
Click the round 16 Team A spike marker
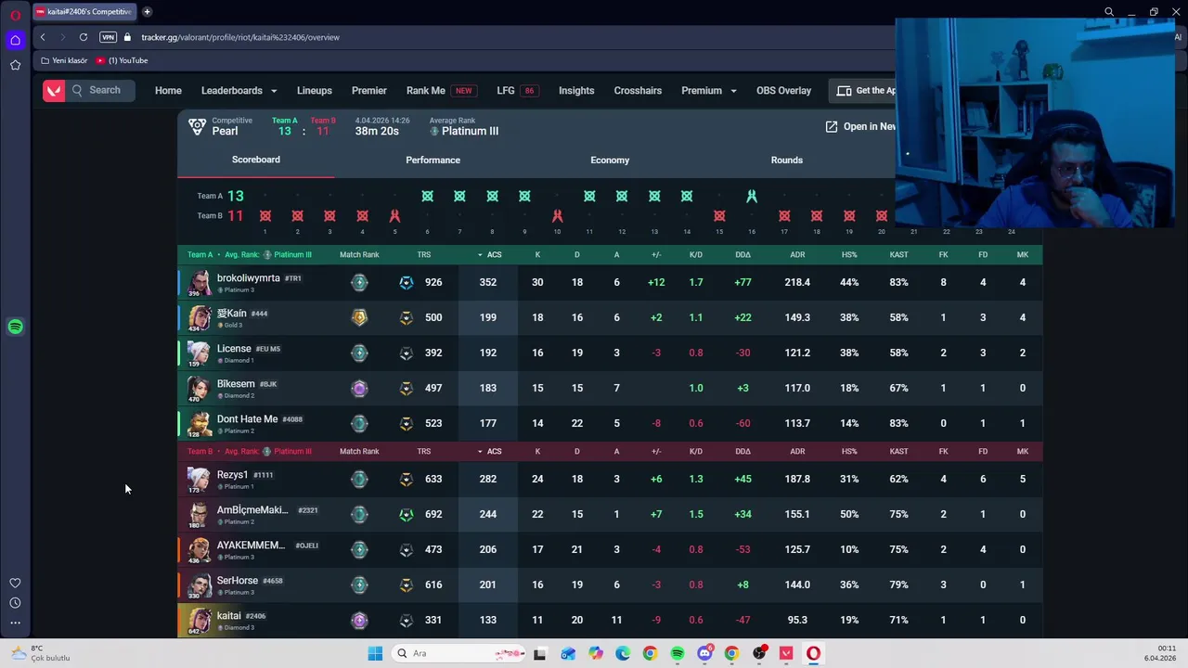click(752, 196)
